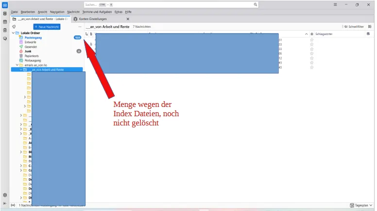Open the Datei menu

(x=15, y=12)
